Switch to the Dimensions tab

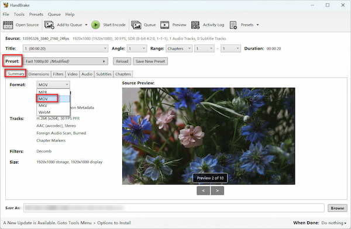pos(39,74)
